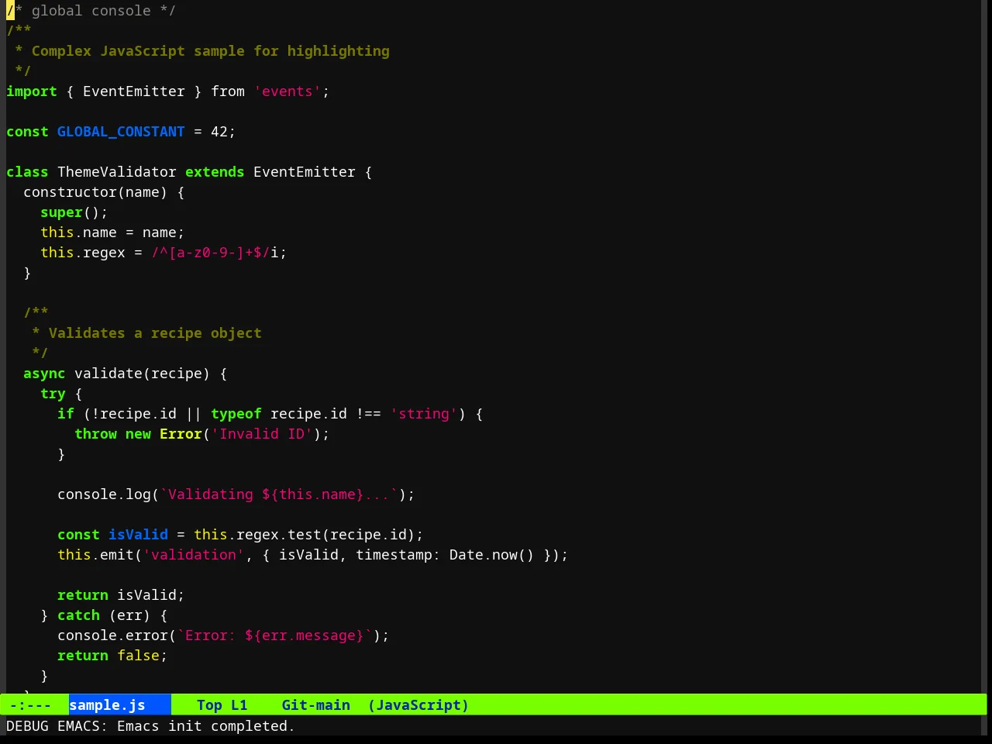Click the 'string' literal in condition

click(423, 414)
